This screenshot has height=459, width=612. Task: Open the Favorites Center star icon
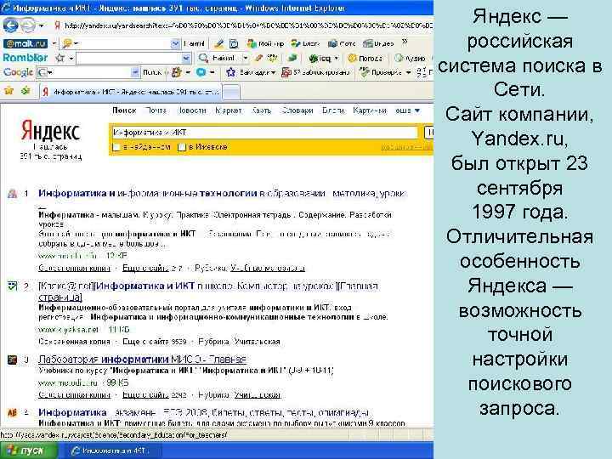[8, 91]
